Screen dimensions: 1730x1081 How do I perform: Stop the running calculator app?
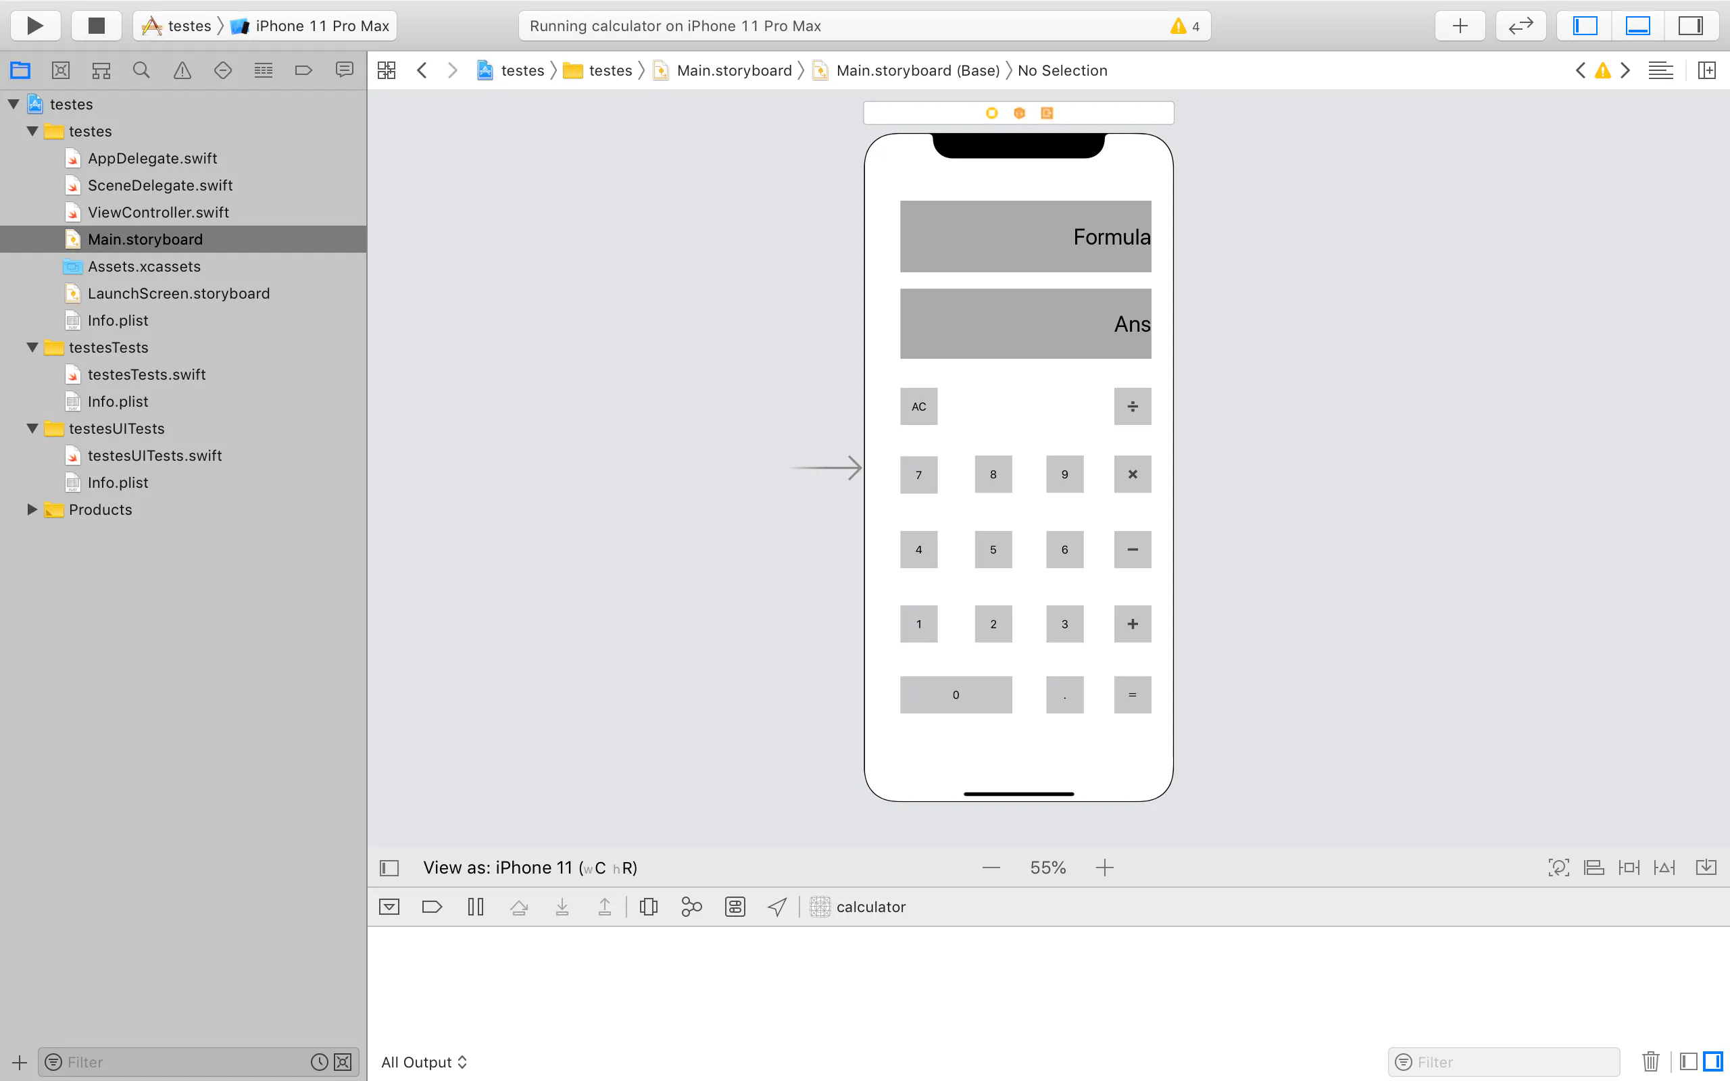pyautogui.click(x=96, y=26)
